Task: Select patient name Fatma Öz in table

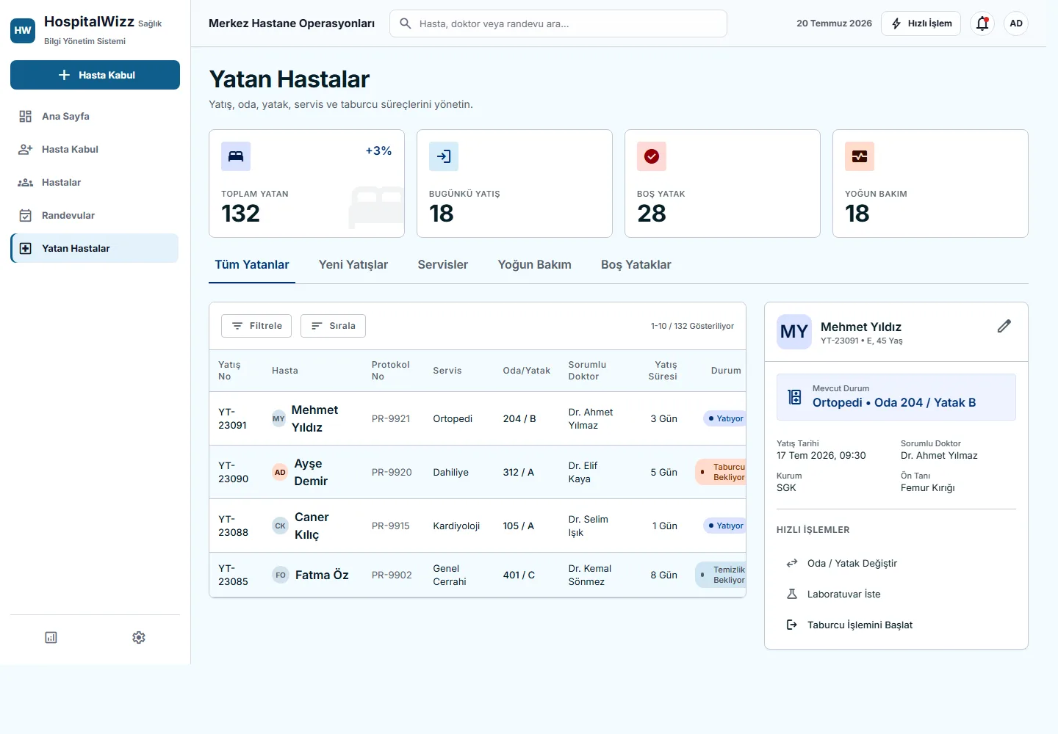Action: (322, 575)
